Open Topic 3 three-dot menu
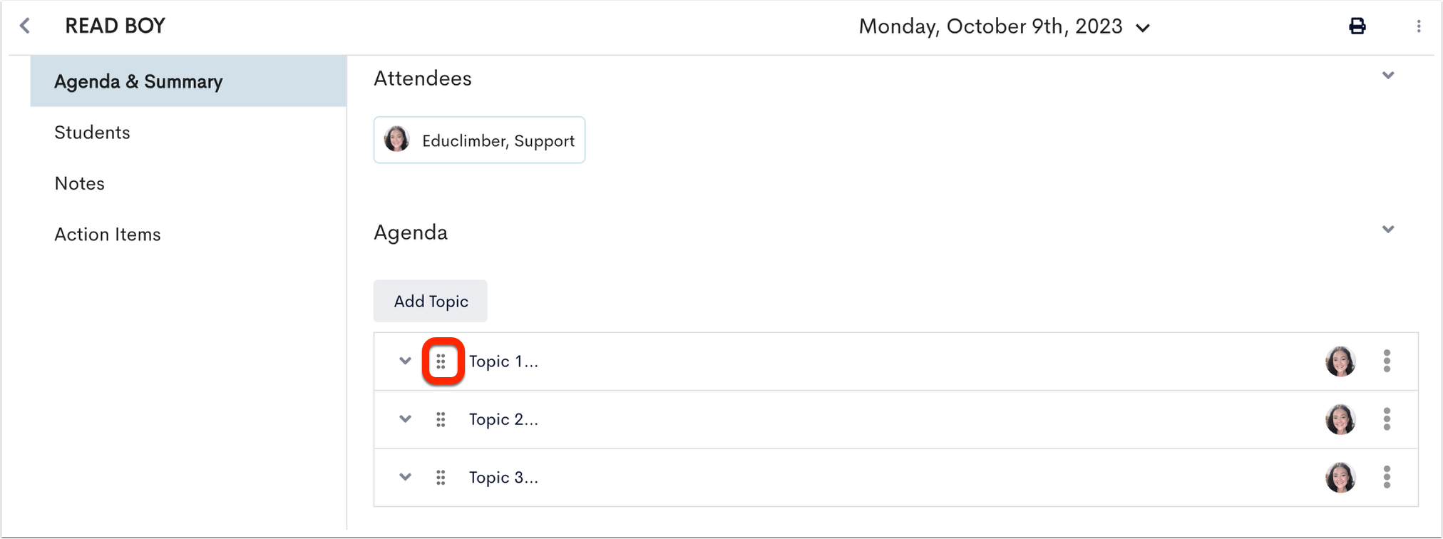The height and width of the screenshot is (539, 1443). (x=1387, y=477)
